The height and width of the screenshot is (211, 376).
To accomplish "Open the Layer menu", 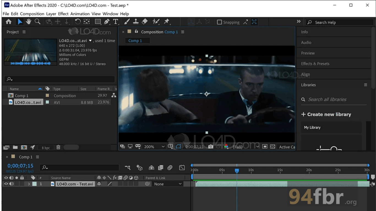I will click(x=51, y=14).
